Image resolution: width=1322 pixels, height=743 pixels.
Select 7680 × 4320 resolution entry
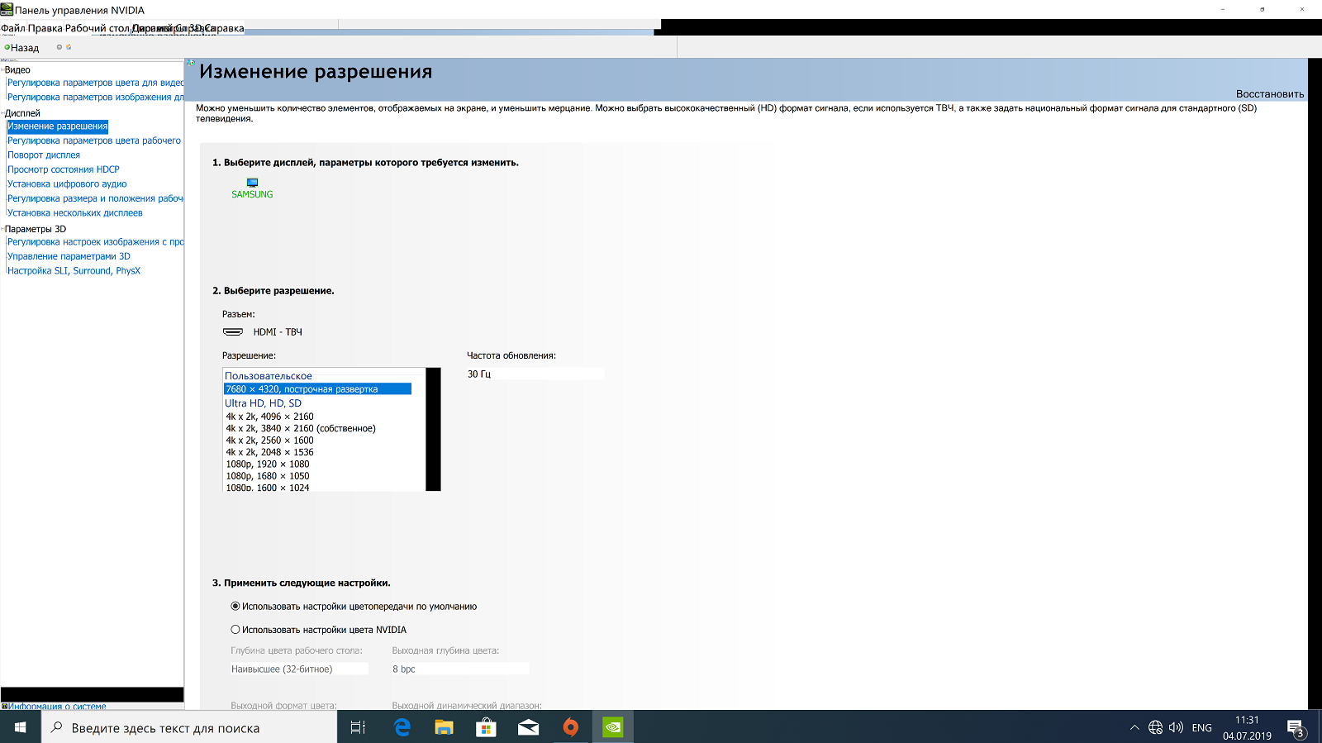[317, 389]
